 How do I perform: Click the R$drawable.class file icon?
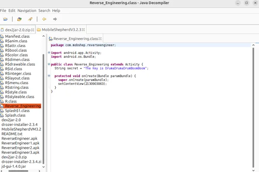coord(2,64)
